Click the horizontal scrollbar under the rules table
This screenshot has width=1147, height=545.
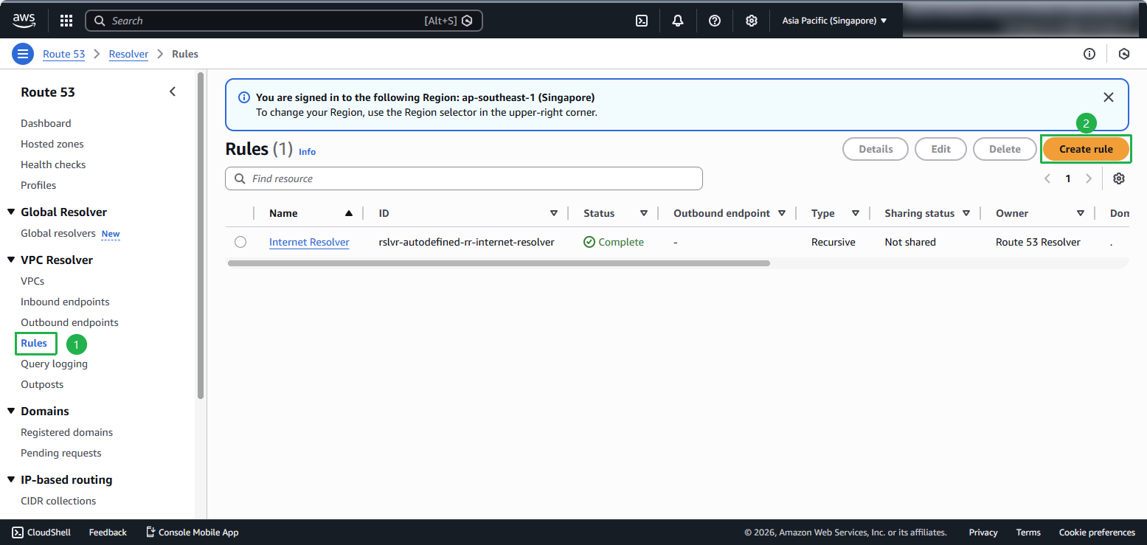[499, 263]
